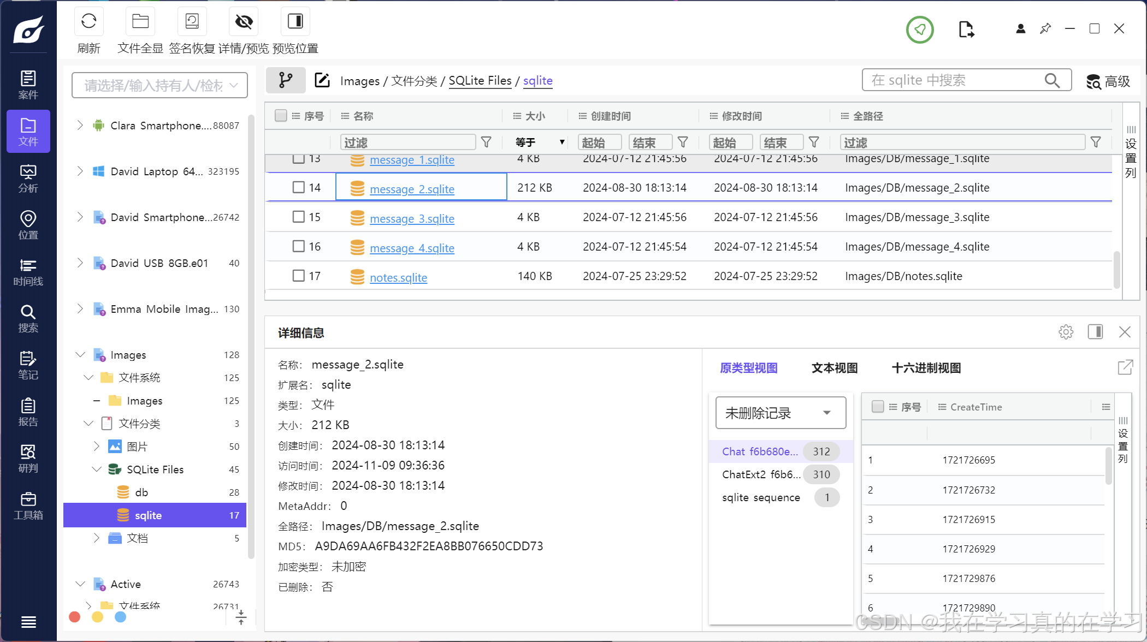Viewport: 1147px width, 642px height.
Task: Select the ChatExt2 table entry
Action: click(761, 474)
